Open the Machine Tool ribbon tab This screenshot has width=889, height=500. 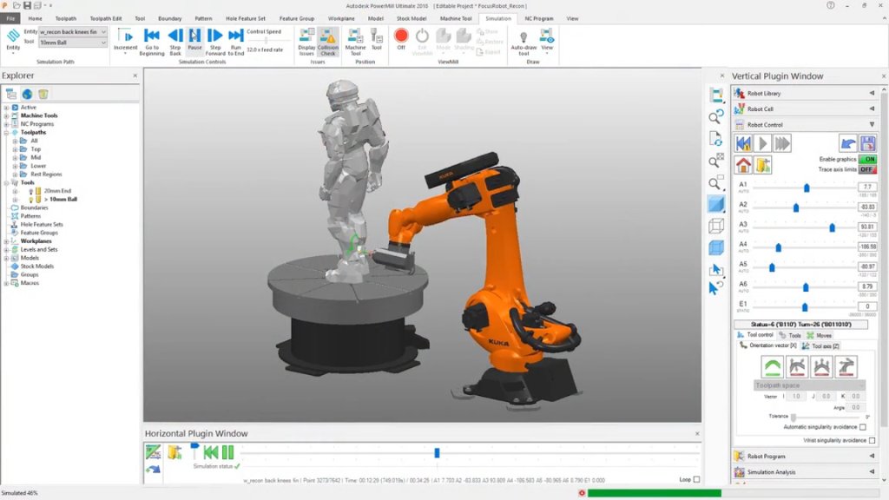coord(456,19)
